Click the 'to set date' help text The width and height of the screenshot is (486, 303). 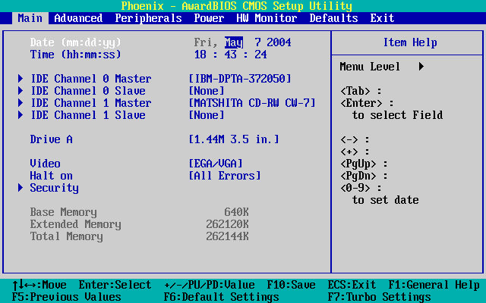point(385,200)
